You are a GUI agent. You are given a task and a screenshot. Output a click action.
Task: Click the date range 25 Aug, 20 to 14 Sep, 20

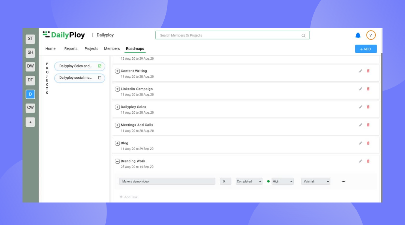coord(137,167)
